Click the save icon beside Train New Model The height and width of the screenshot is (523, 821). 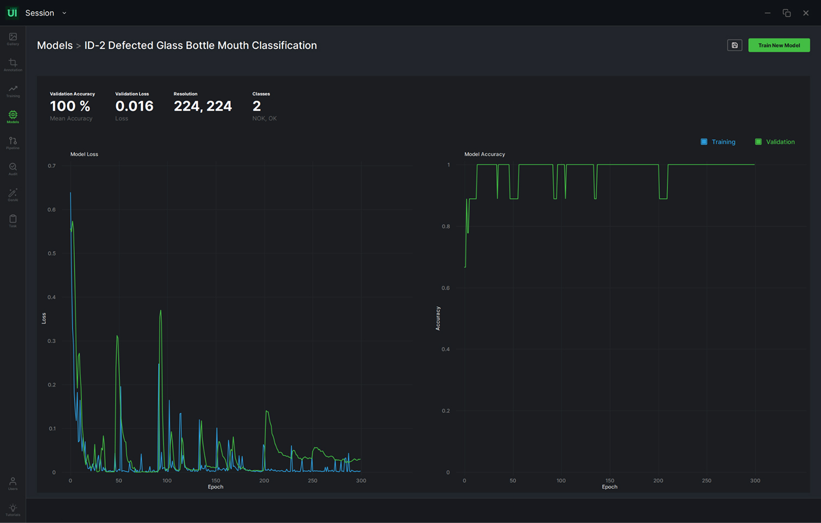coord(735,45)
